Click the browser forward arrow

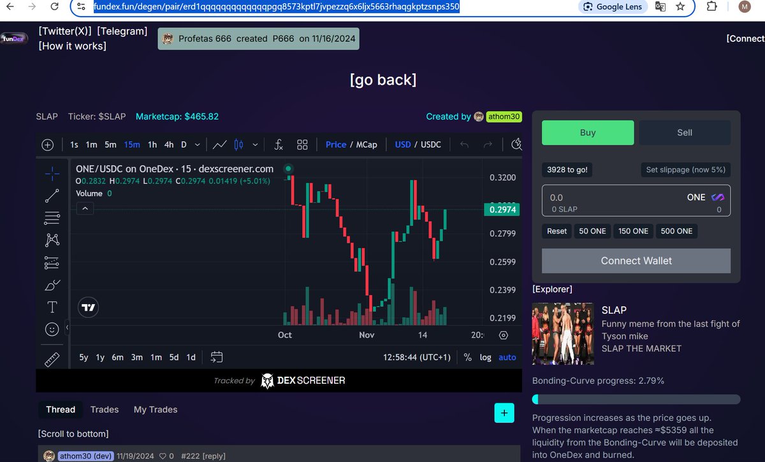coord(33,6)
